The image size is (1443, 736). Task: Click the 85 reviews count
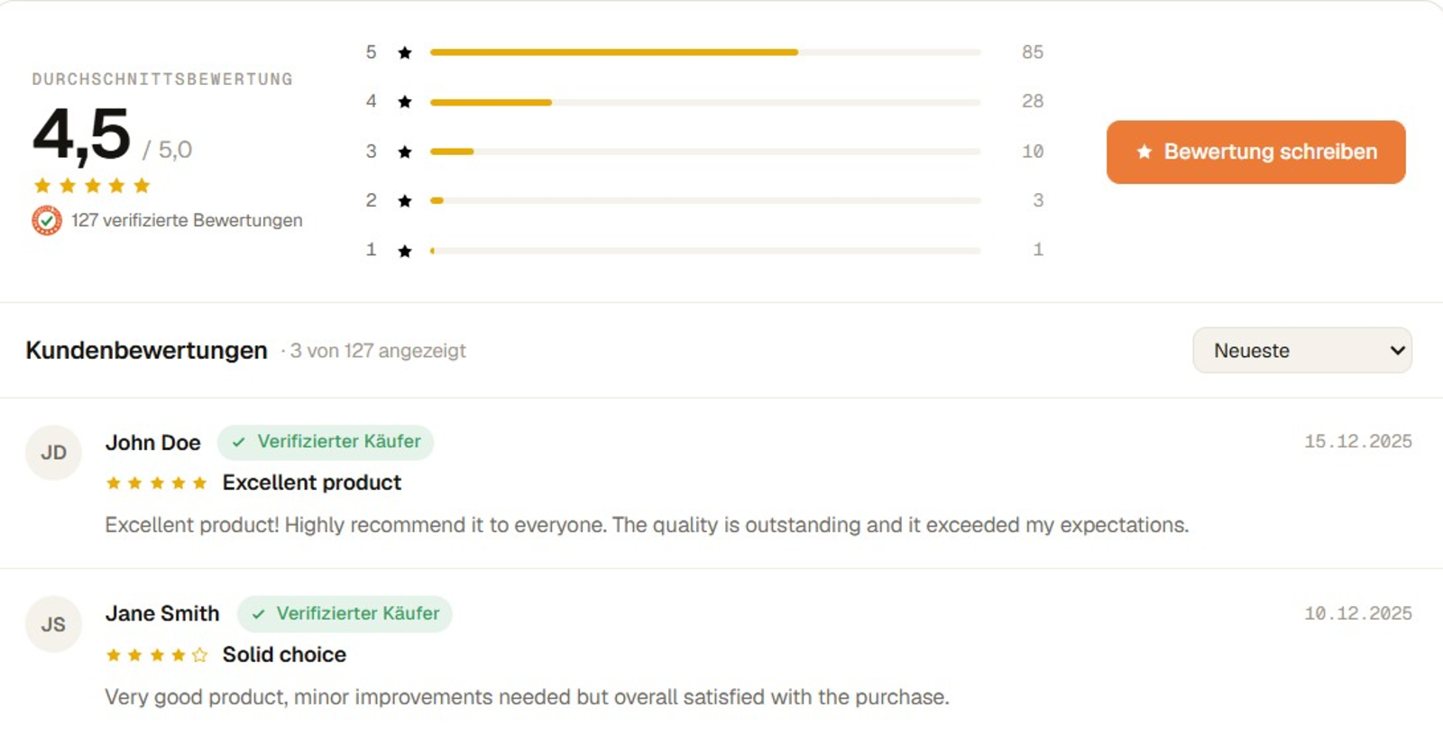click(1033, 52)
